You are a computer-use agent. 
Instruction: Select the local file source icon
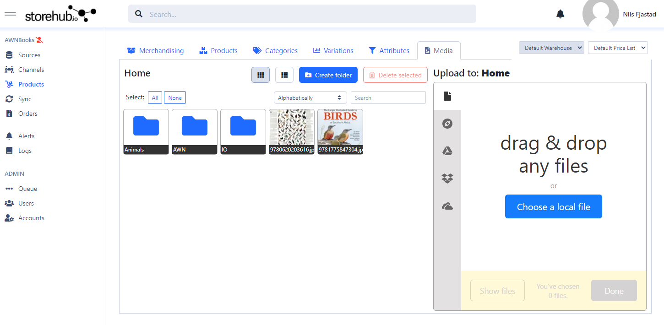click(447, 96)
